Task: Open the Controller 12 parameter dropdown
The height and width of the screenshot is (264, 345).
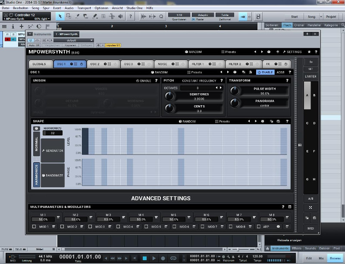Action: coord(49,19)
